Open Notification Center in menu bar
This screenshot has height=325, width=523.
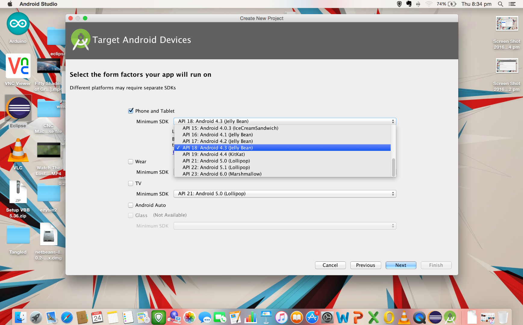(512, 4)
